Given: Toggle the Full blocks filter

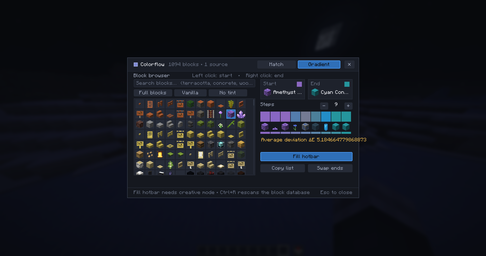Looking at the screenshot, I should click(153, 93).
